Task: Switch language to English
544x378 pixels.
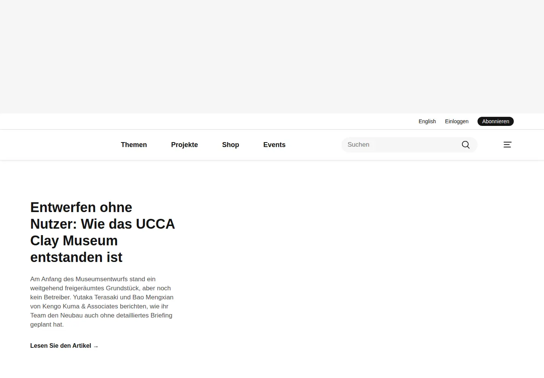Action: (x=427, y=121)
